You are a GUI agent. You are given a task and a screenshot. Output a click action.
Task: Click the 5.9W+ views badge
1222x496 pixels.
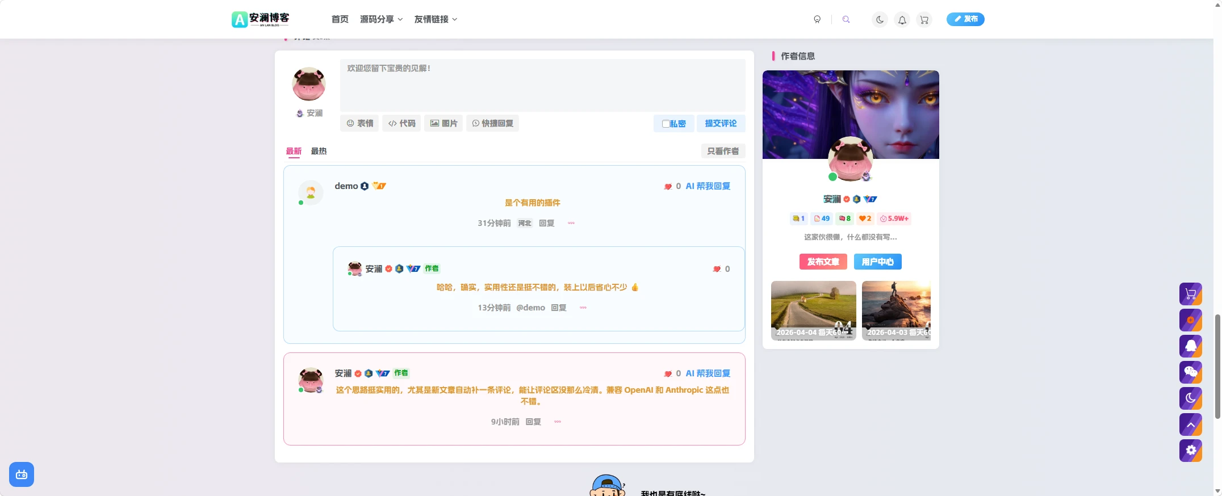pyautogui.click(x=894, y=218)
